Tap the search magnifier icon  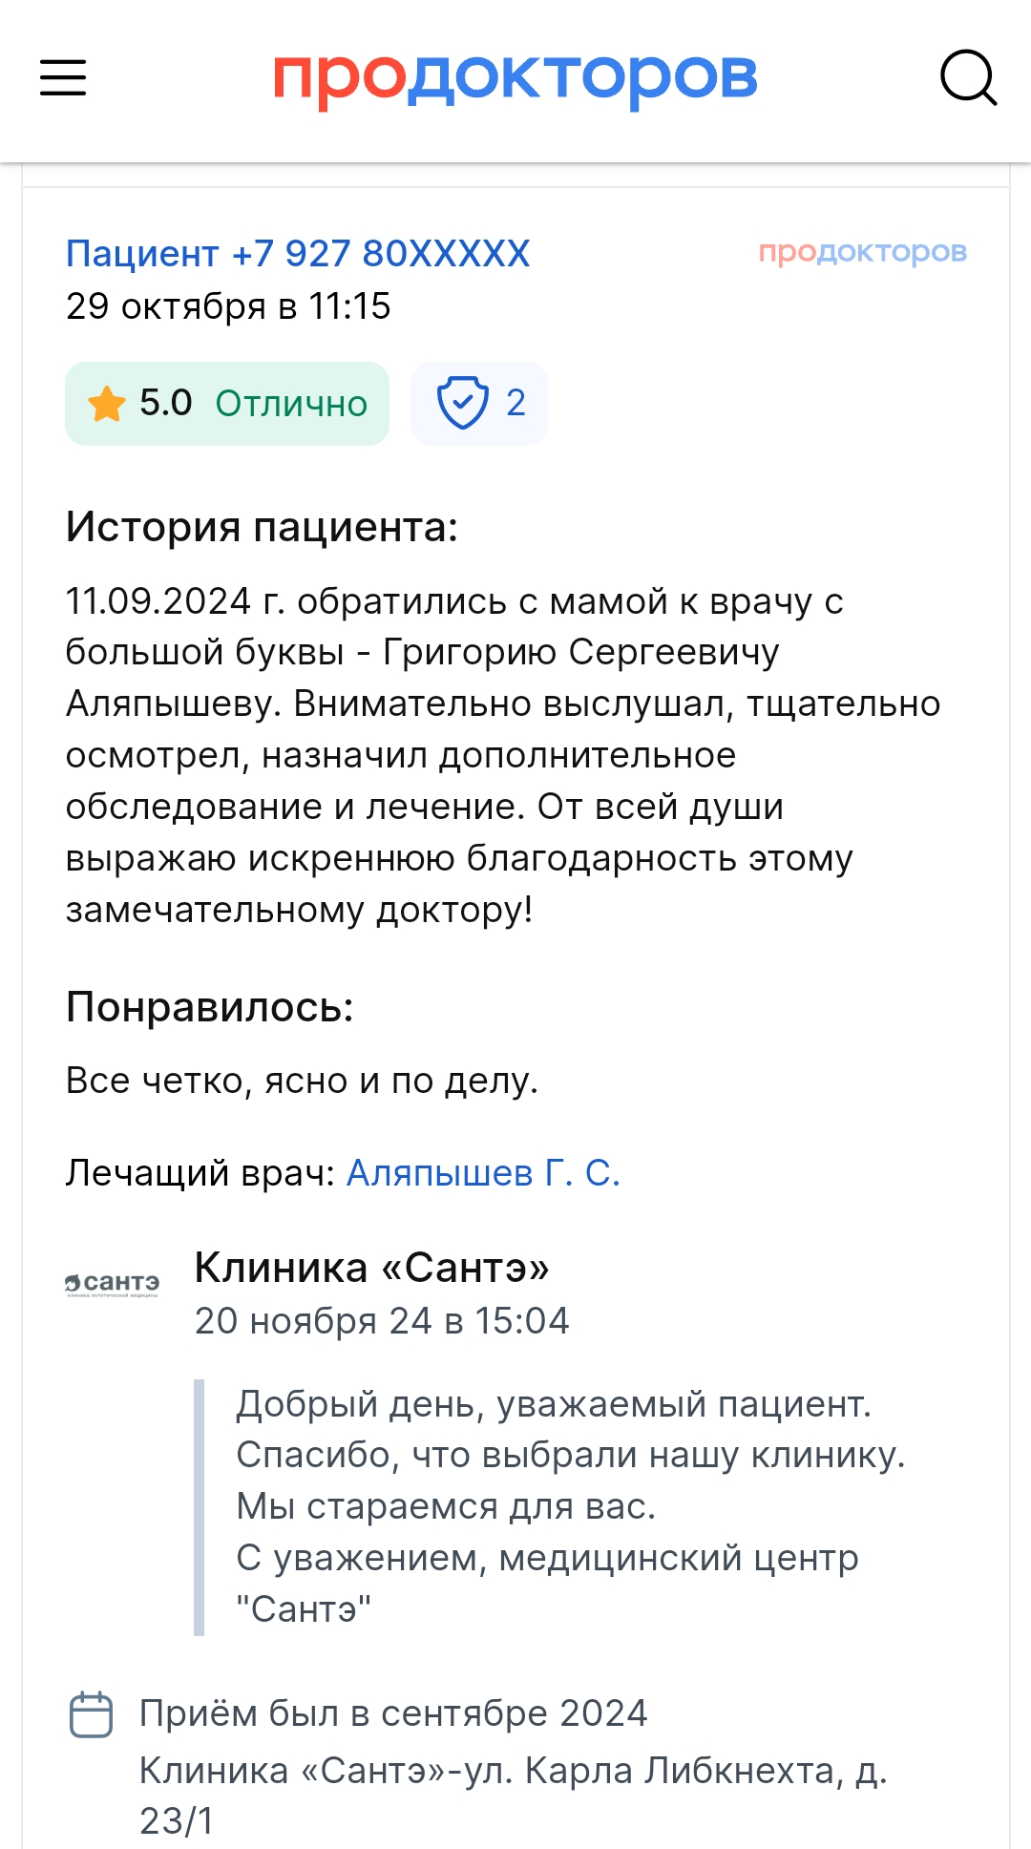(968, 77)
